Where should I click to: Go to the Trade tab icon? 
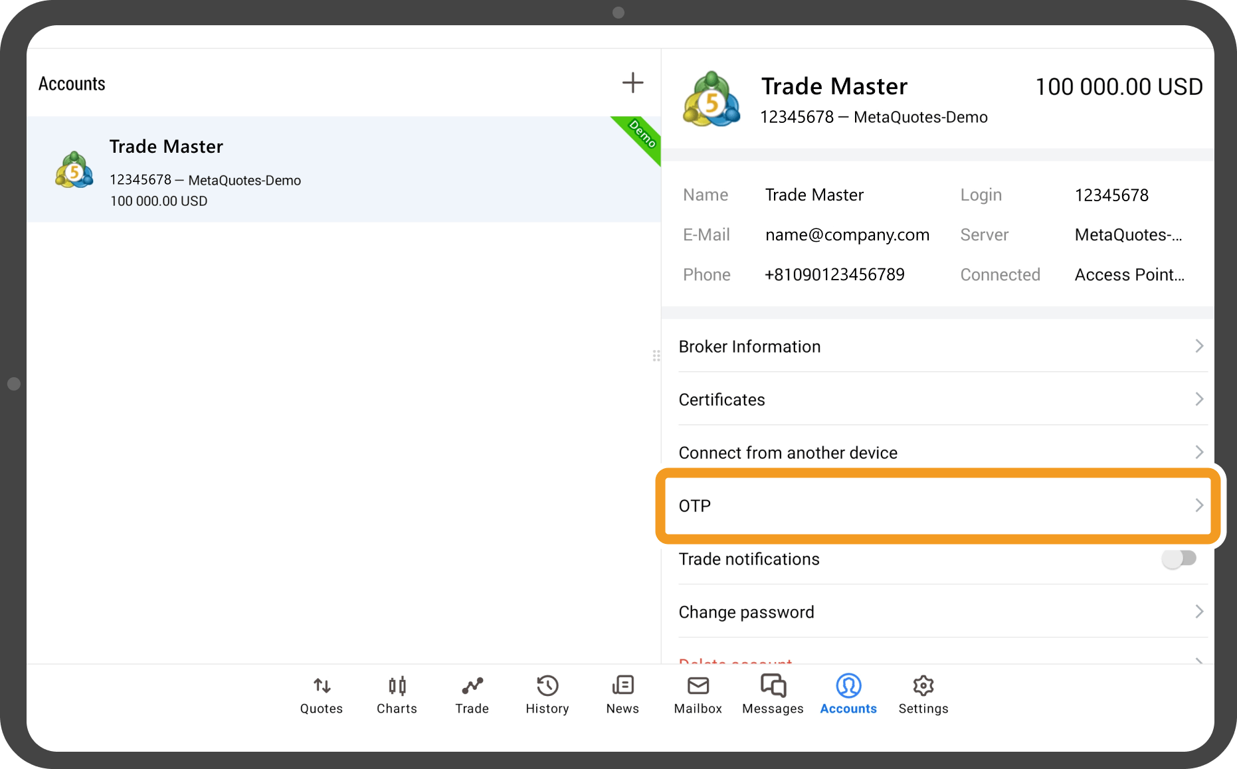[x=472, y=686]
